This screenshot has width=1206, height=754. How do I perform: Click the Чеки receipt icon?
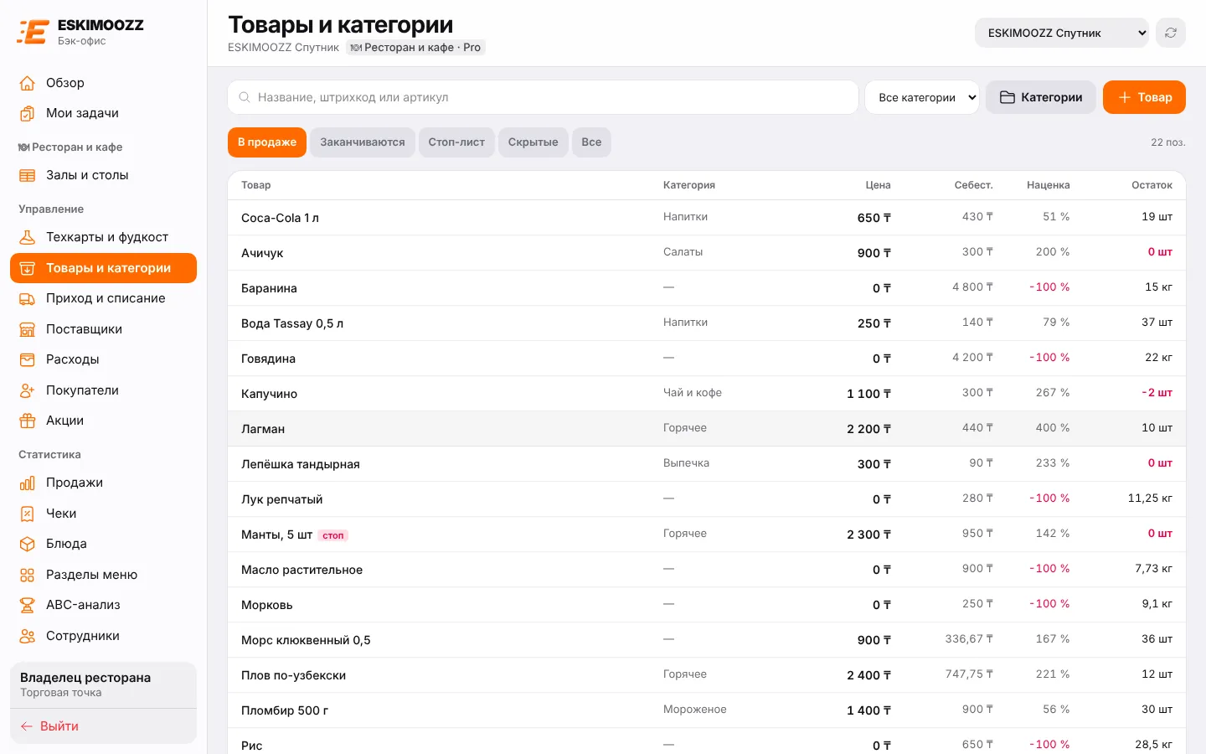click(x=28, y=514)
